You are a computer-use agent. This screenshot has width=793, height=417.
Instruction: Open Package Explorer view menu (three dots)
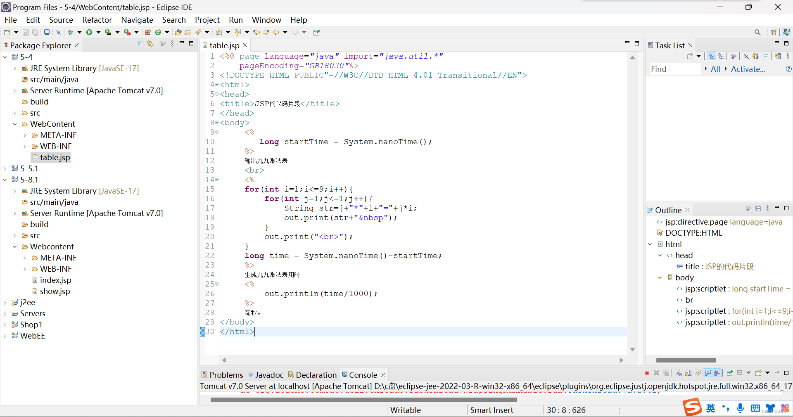(172, 43)
